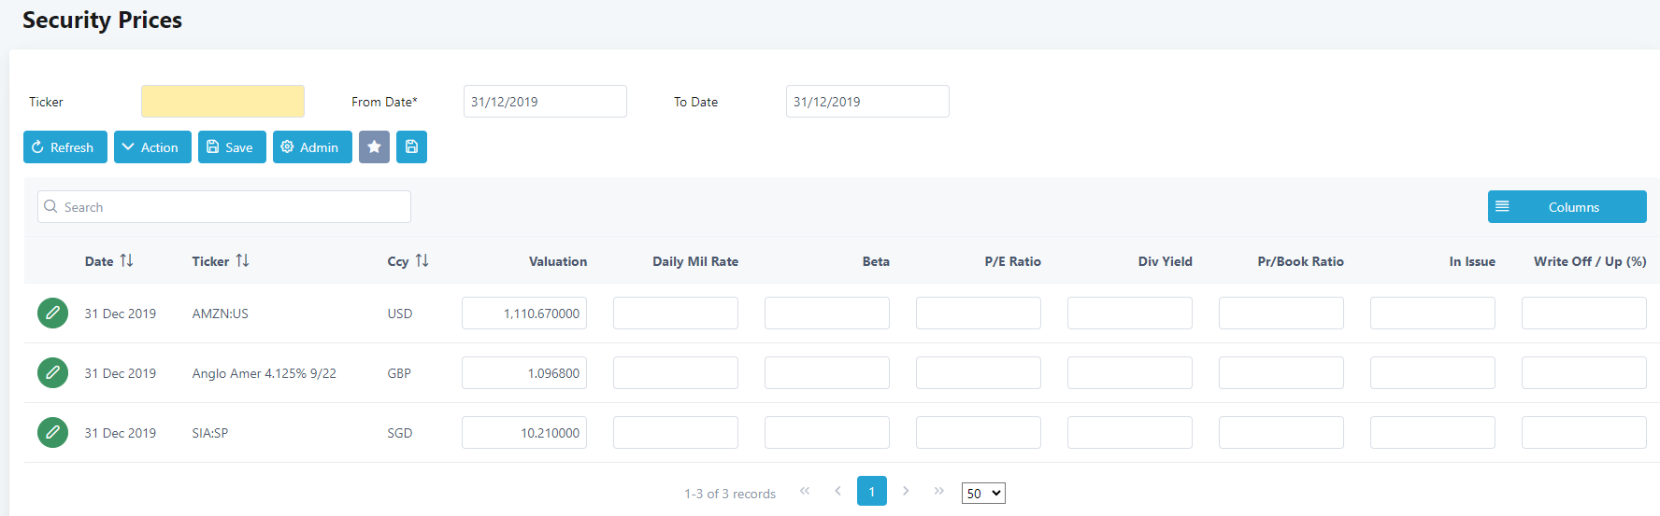
Task: Focus the yellow Ticker input field
Action: click(222, 102)
